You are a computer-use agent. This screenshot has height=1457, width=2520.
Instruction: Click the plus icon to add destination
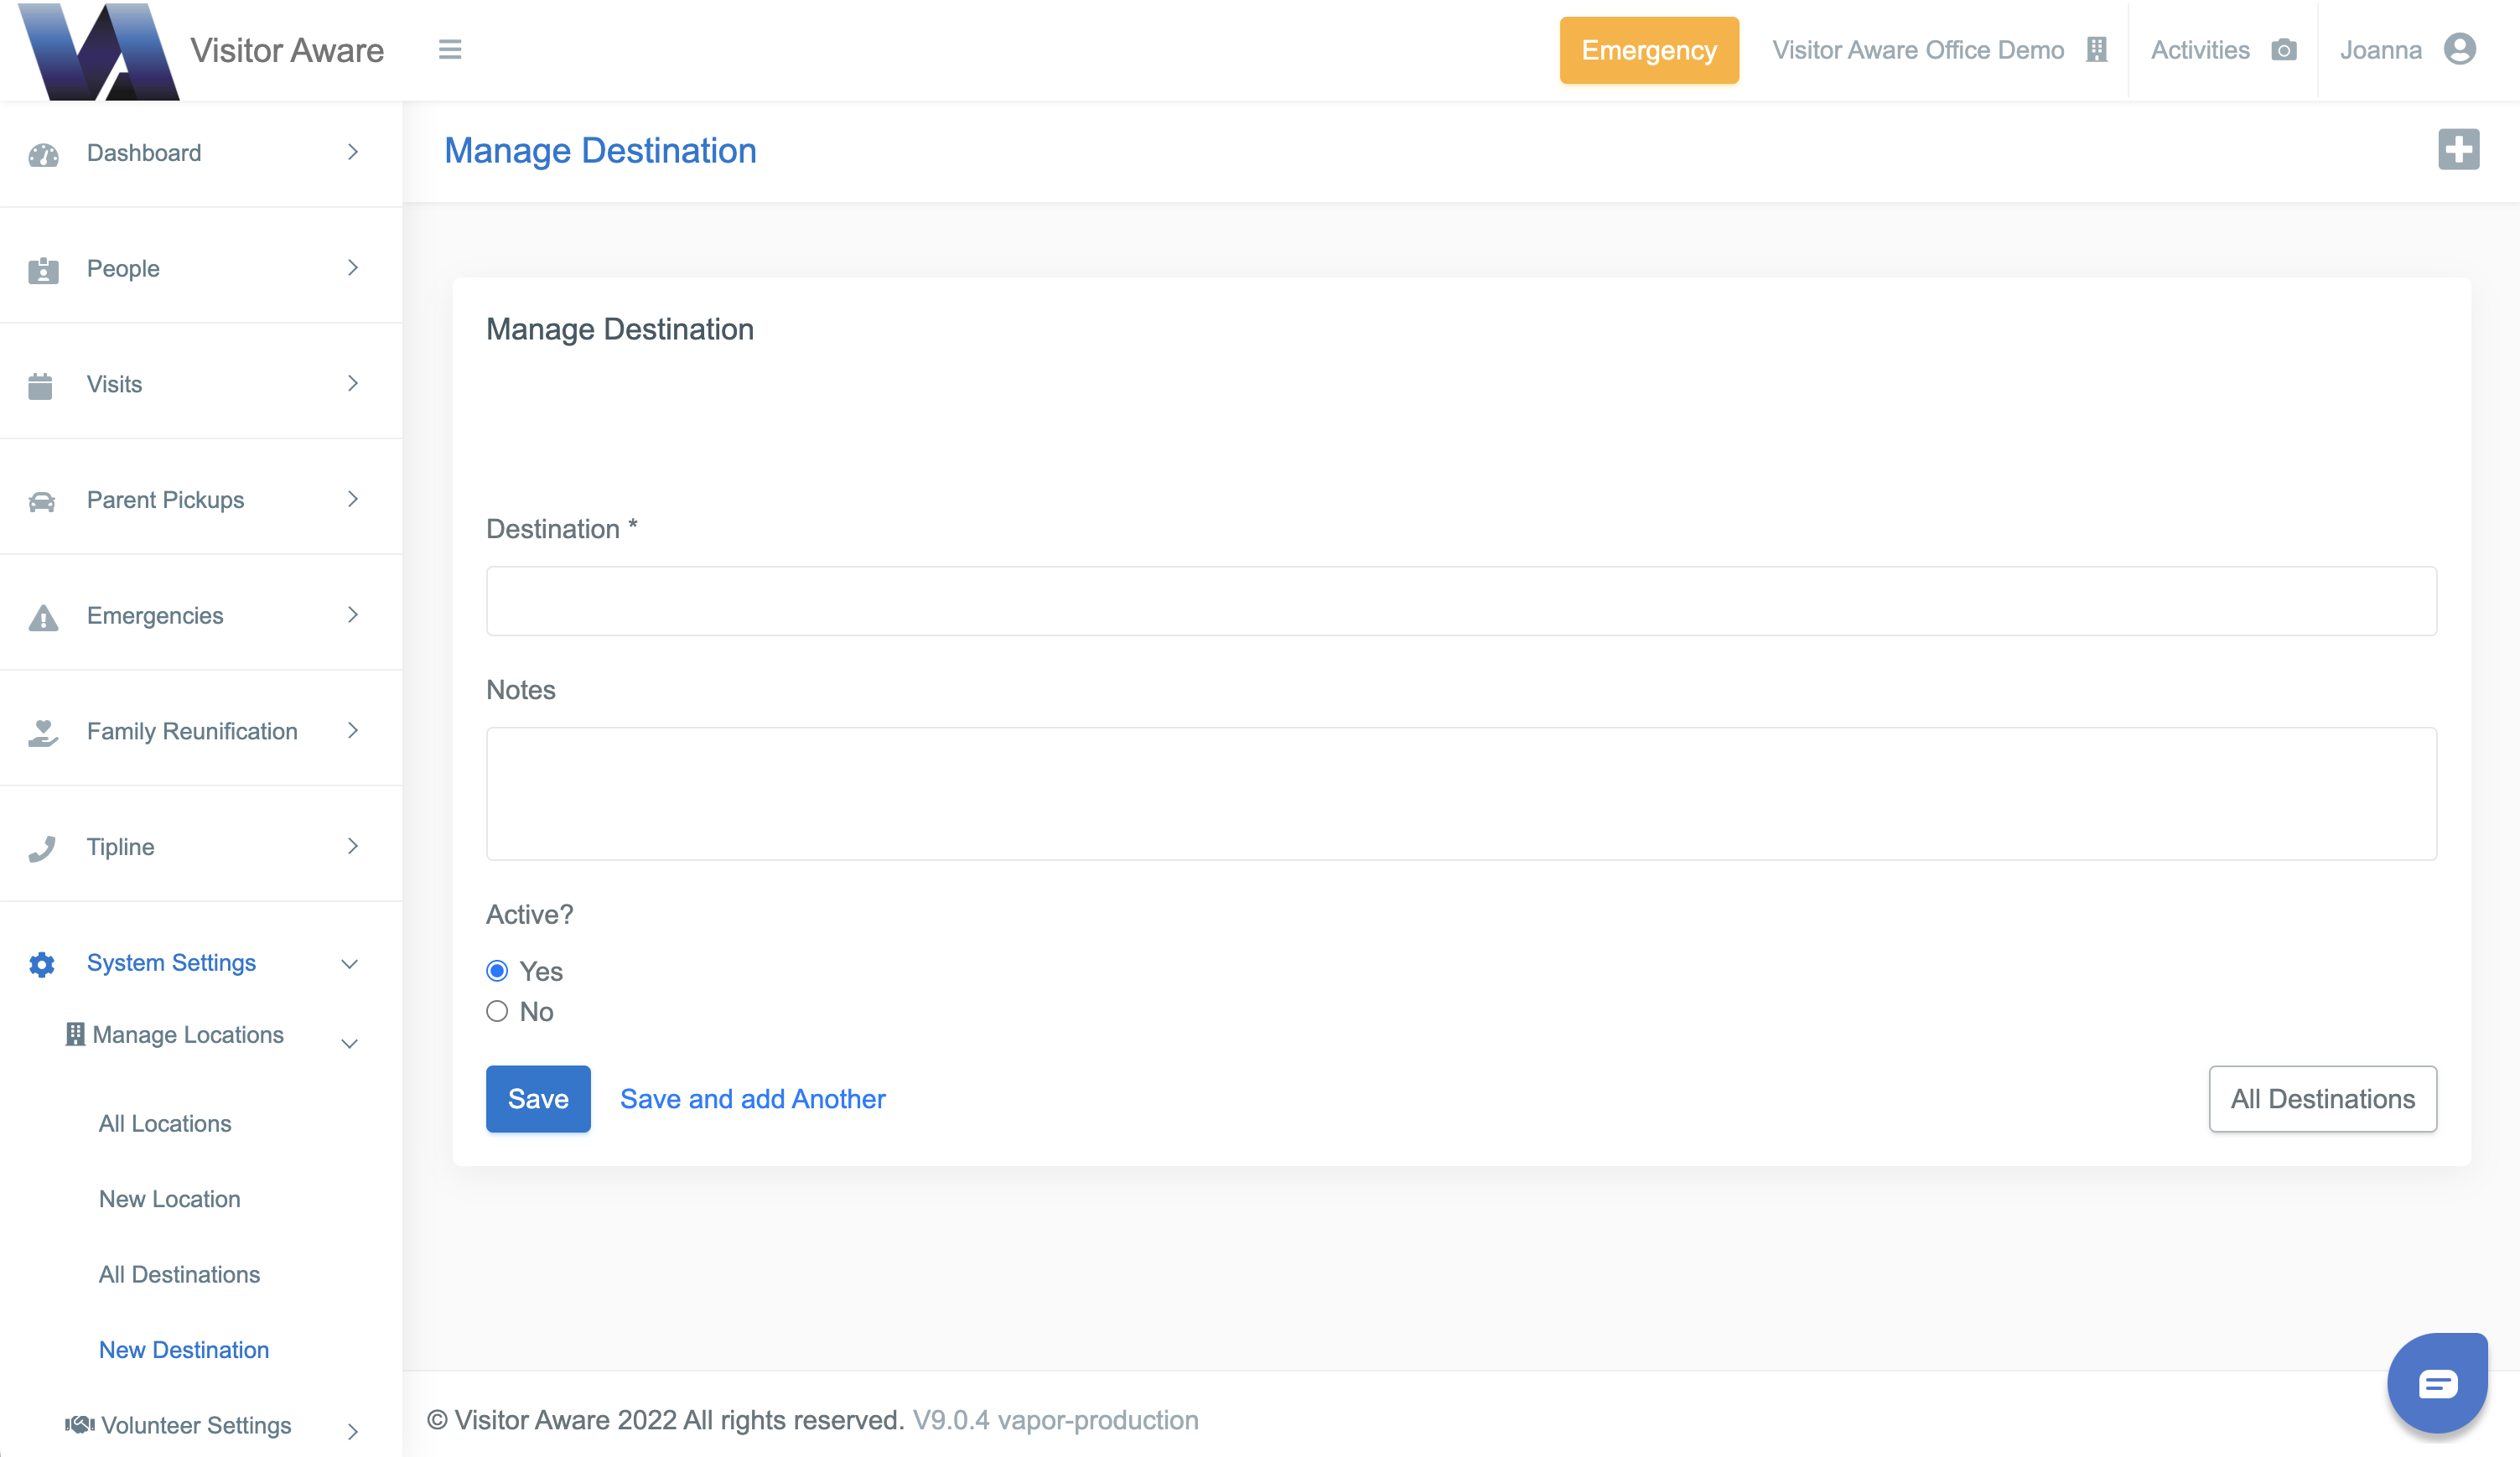2458,150
